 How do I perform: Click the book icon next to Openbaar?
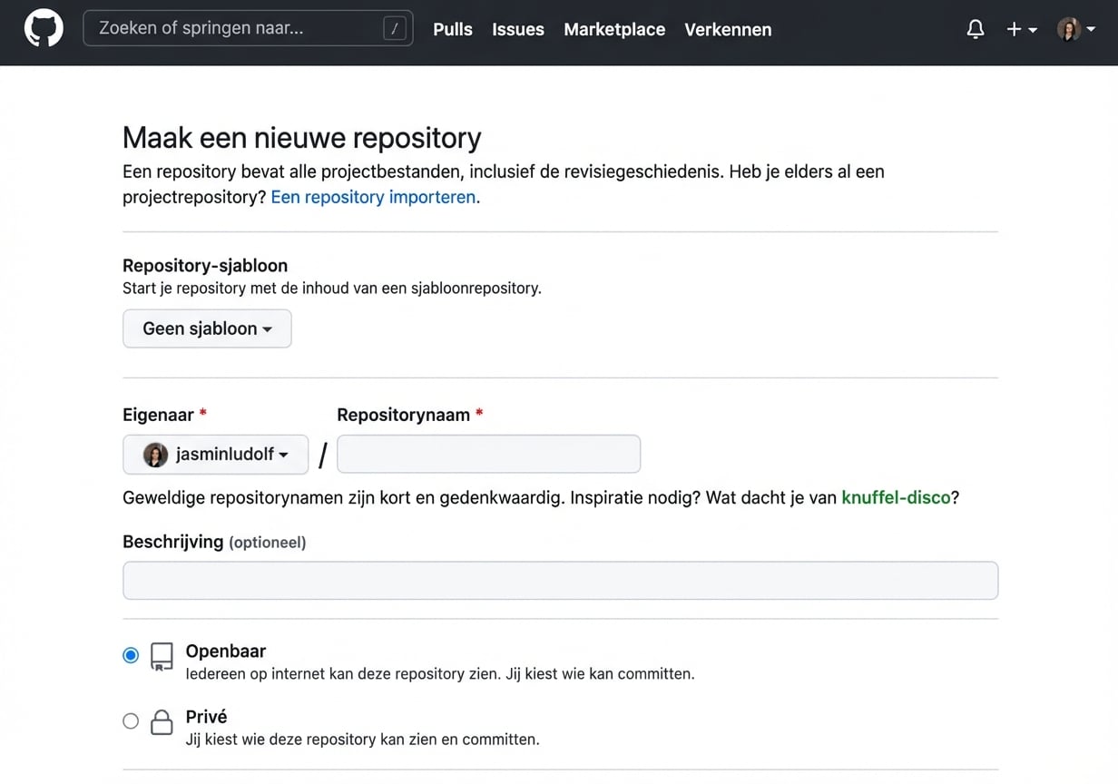click(x=162, y=656)
